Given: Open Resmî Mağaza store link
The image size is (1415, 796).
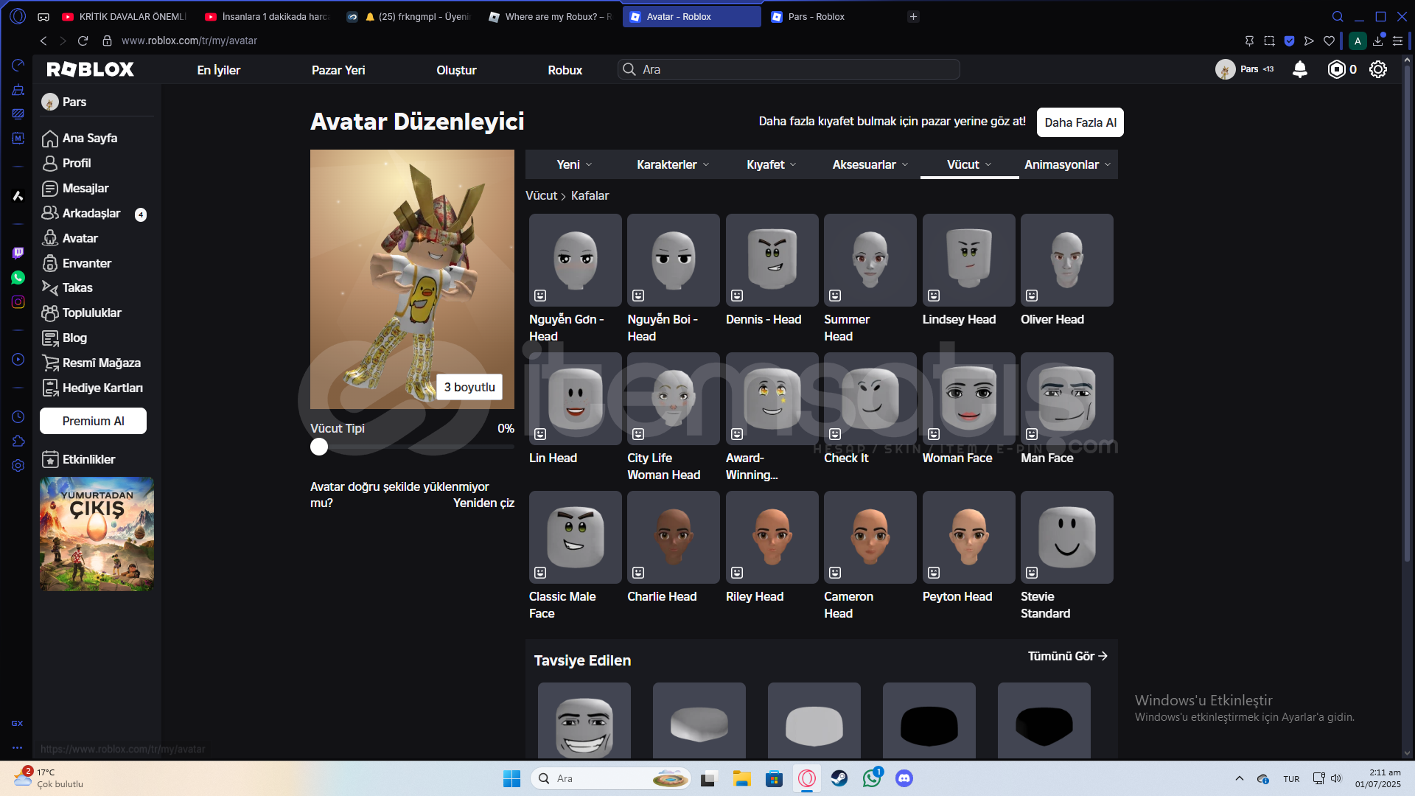Looking at the screenshot, I should coord(102,363).
